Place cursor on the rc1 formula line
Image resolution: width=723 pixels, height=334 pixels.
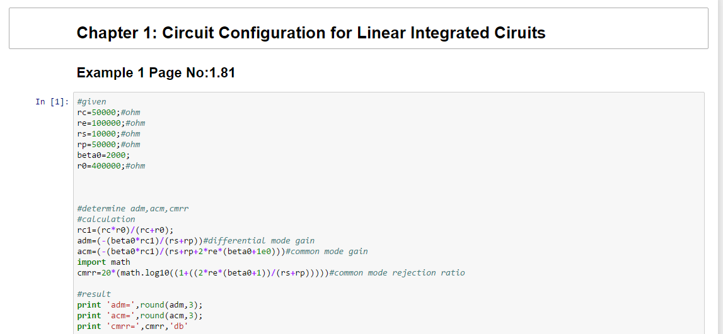point(125,230)
